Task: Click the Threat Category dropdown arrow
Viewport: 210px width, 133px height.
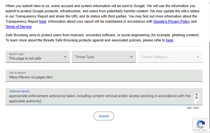Action: point(198,57)
